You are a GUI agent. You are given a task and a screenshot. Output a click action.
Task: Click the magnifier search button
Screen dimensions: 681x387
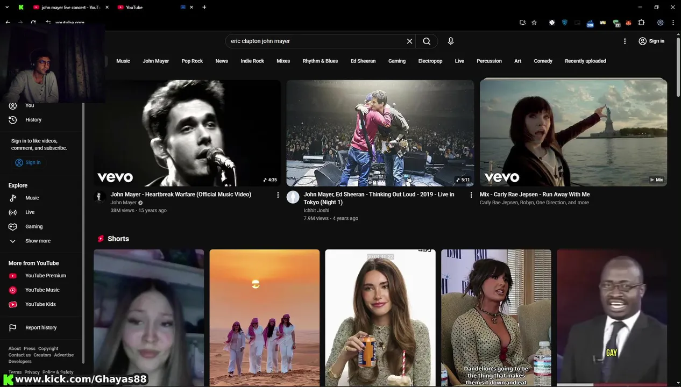click(x=427, y=41)
